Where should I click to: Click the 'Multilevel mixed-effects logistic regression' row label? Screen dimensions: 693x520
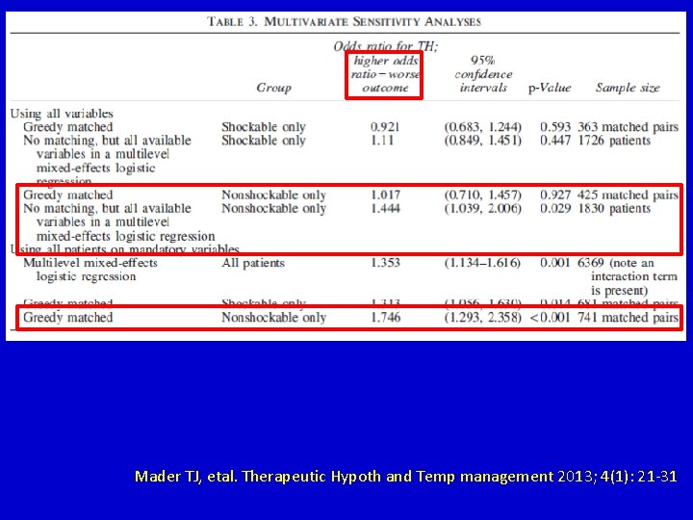pos(90,270)
